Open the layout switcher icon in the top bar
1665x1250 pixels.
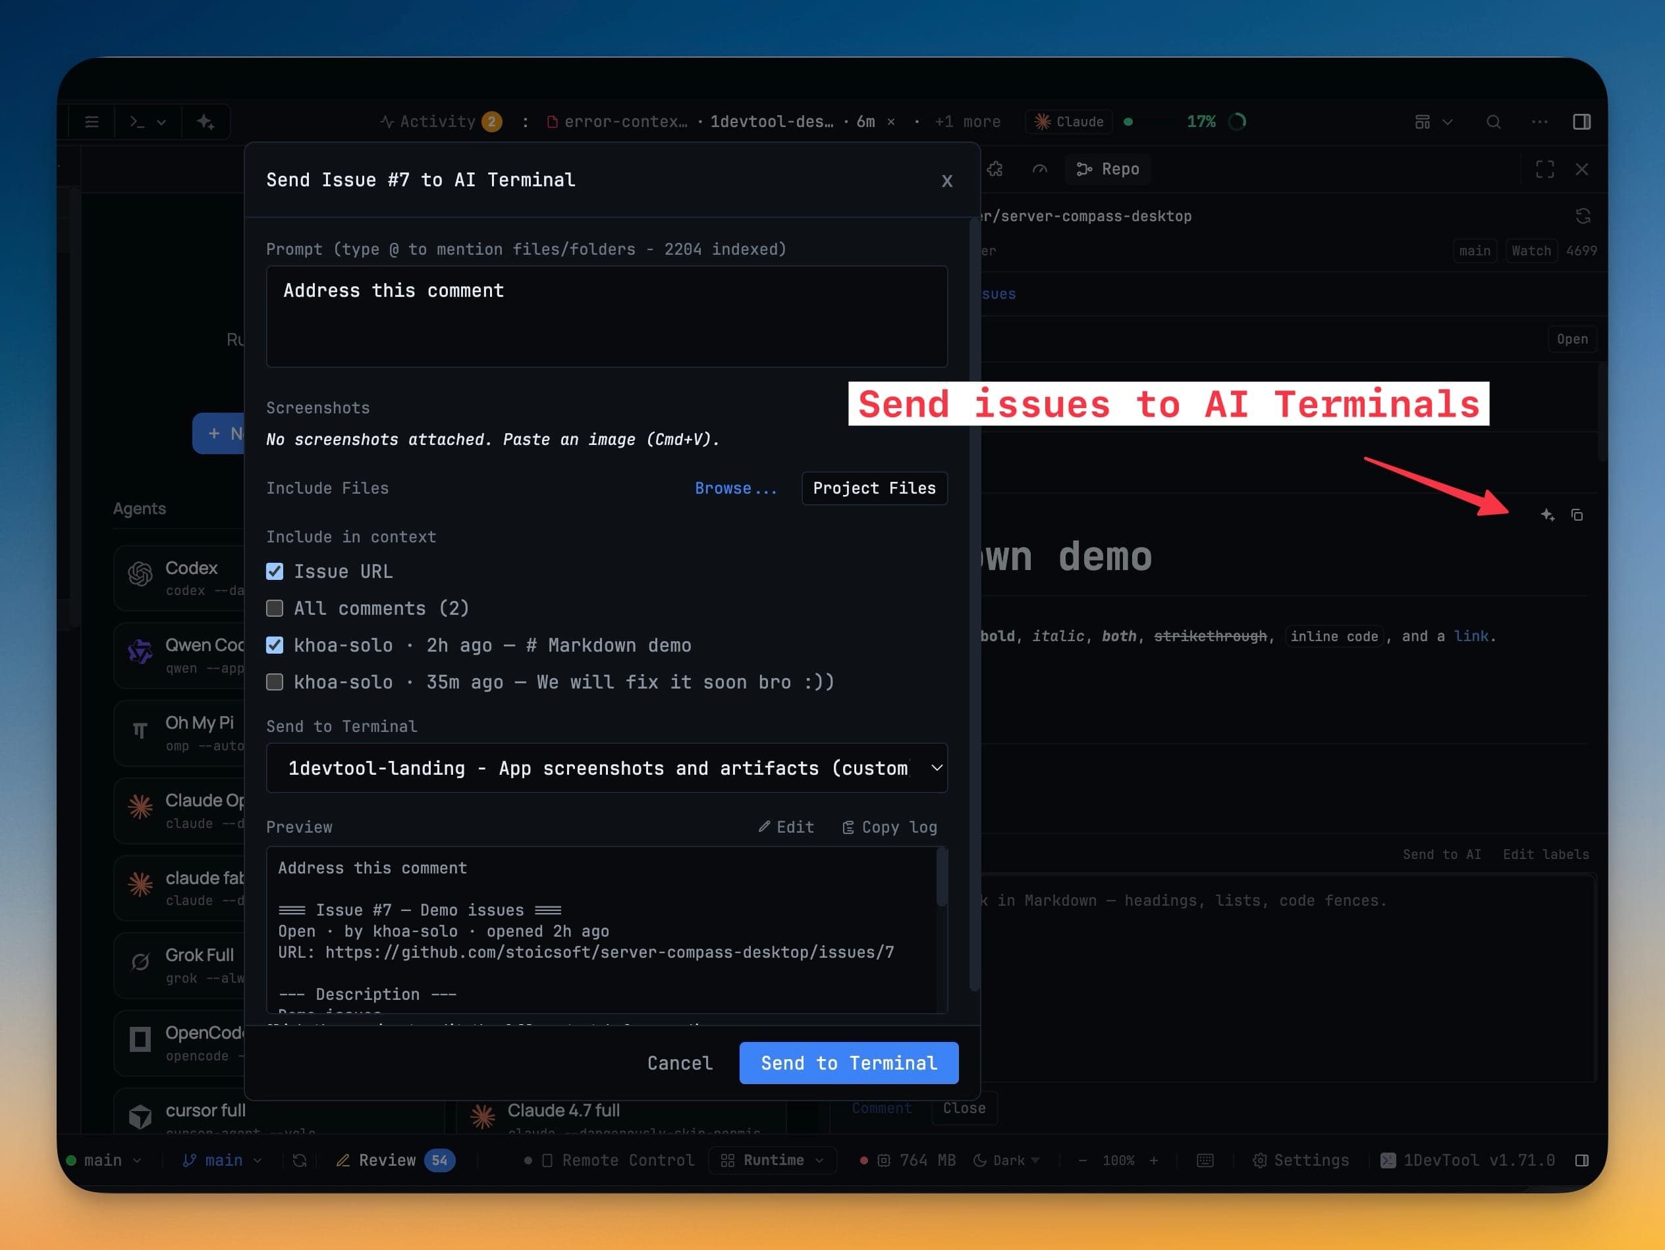point(1422,122)
